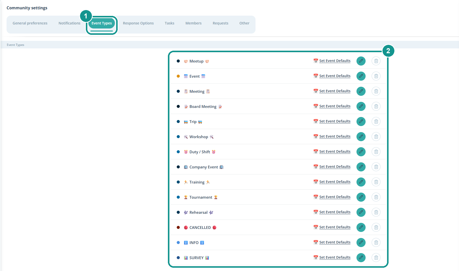459x271 pixels.
Task: Edit the Company Event type
Action: (x=361, y=167)
